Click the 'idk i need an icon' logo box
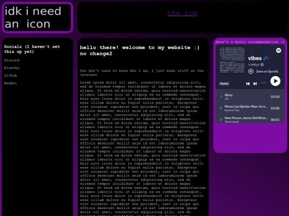The image size is (289, 216). pos(37,18)
